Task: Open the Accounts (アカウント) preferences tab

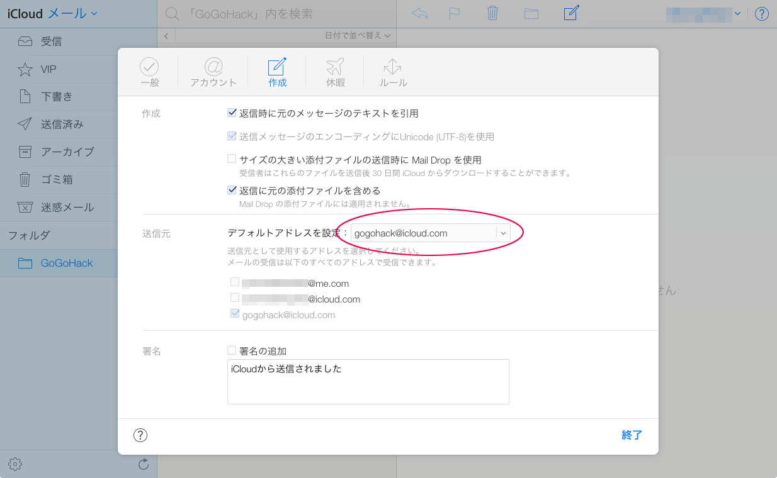Action: (213, 72)
